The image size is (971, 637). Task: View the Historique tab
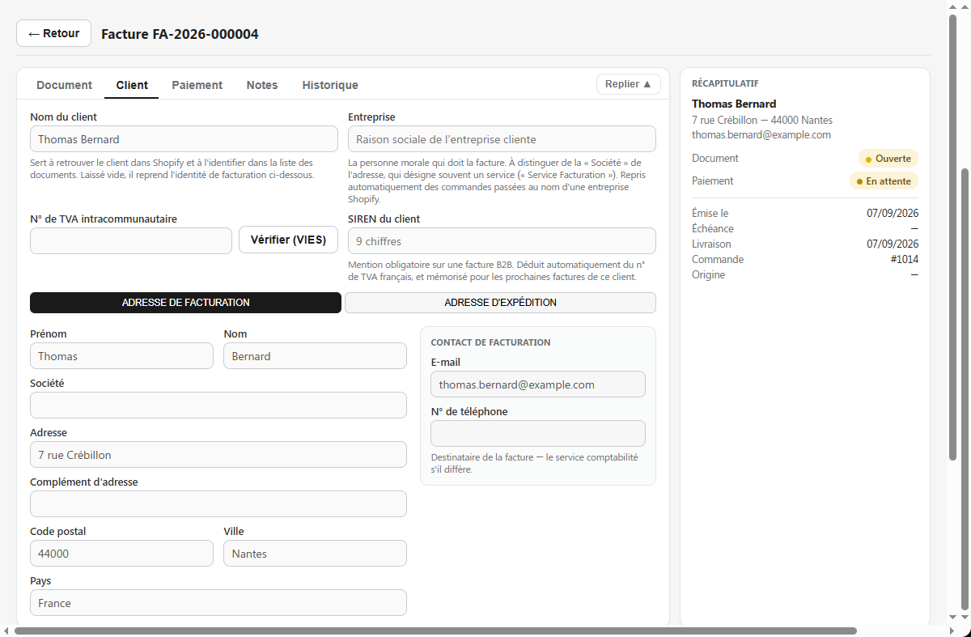click(330, 85)
